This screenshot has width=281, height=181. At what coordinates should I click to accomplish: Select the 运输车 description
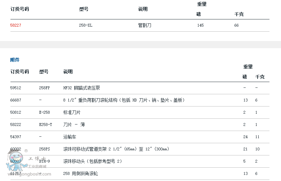(70, 137)
